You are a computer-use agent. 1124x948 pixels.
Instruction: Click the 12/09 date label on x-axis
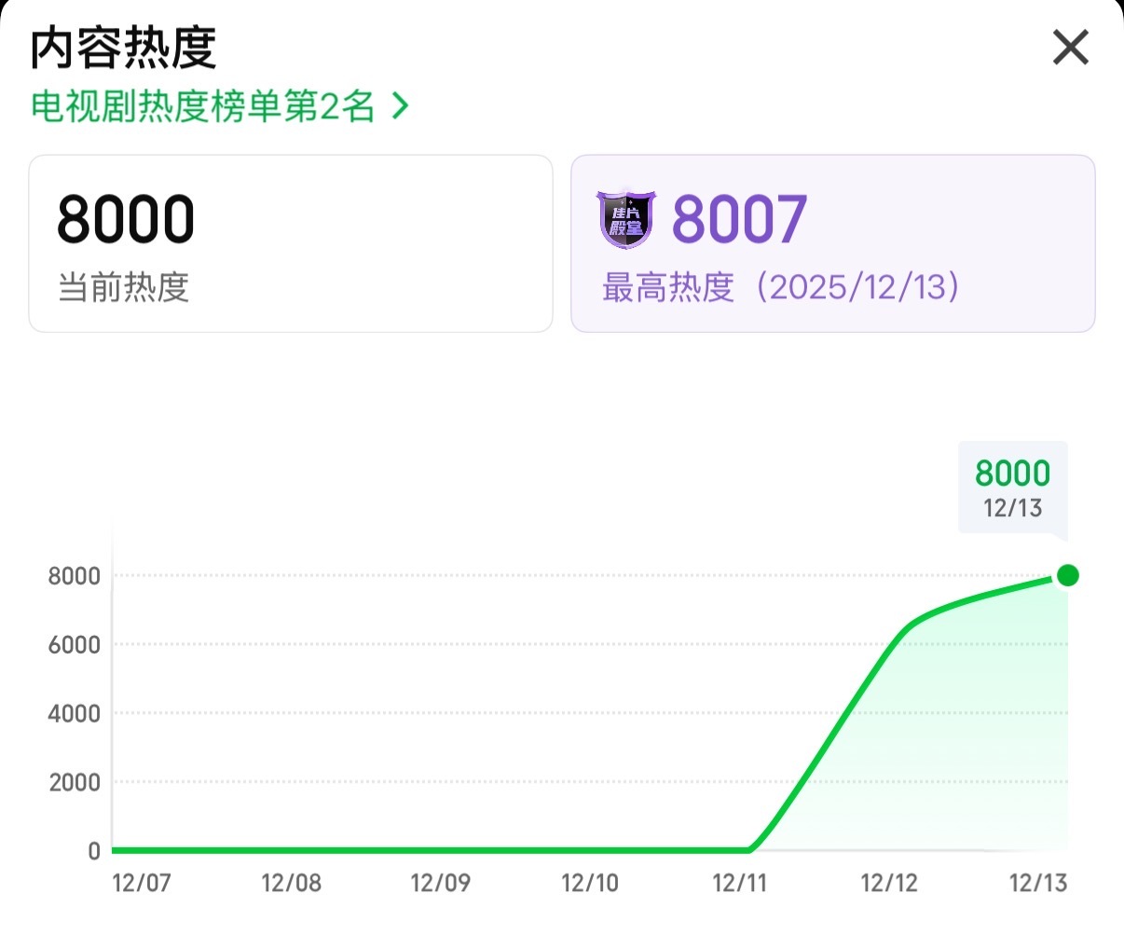[x=440, y=883]
